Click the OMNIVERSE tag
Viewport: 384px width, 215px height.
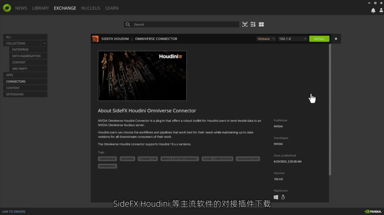pyautogui.click(x=107, y=159)
